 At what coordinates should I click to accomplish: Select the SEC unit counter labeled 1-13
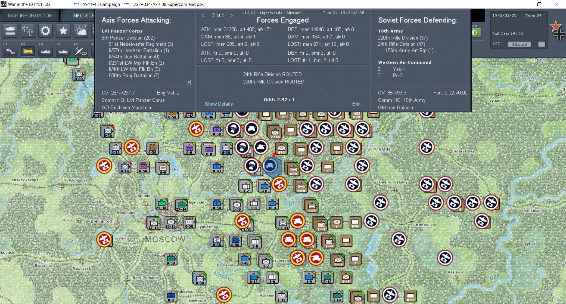[282, 296]
